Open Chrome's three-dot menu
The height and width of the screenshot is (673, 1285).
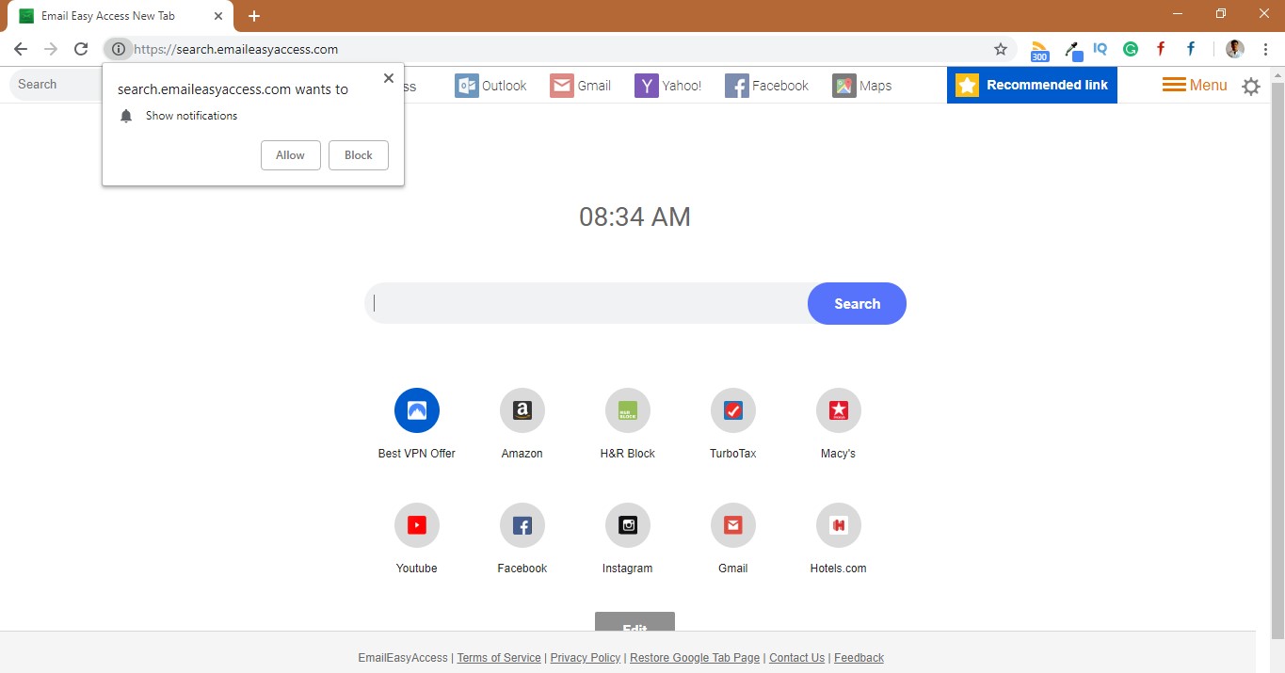[1265, 49]
